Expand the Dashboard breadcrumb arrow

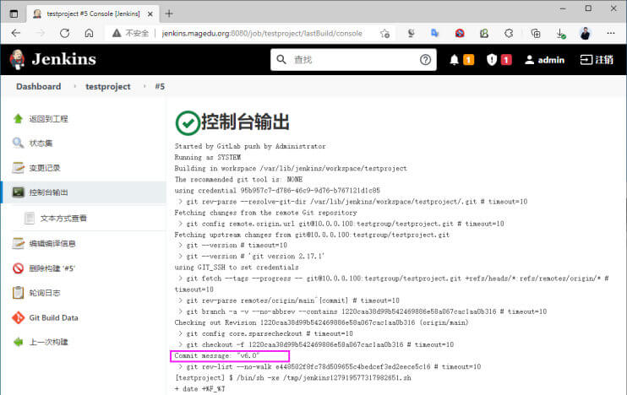74,86
